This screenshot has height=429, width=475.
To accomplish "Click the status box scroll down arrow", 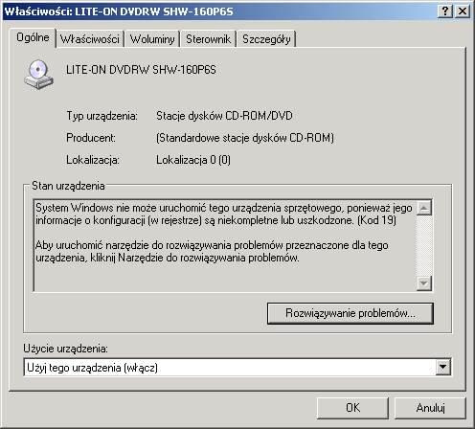I will pos(424,283).
